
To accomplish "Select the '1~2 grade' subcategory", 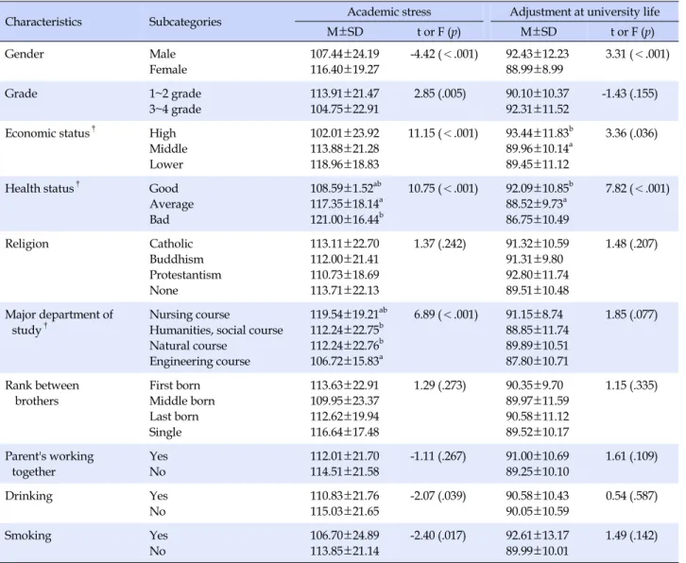I will pos(175,94).
